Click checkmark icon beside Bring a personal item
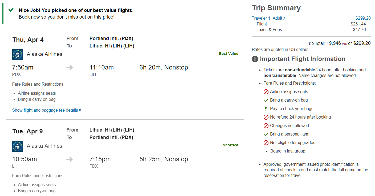Viewport: 375px width, 196px height. [266, 134]
